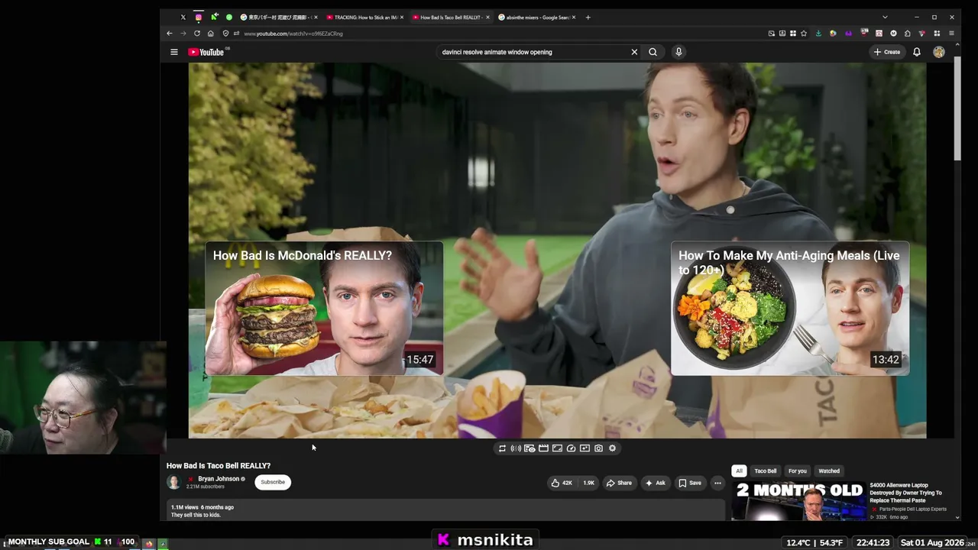Open the Anti-Aging Meals end-screen video
The height and width of the screenshot is (550, 978).
tap(790, 309)
